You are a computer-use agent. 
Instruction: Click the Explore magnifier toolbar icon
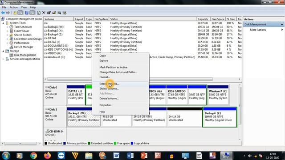point(59,13)
